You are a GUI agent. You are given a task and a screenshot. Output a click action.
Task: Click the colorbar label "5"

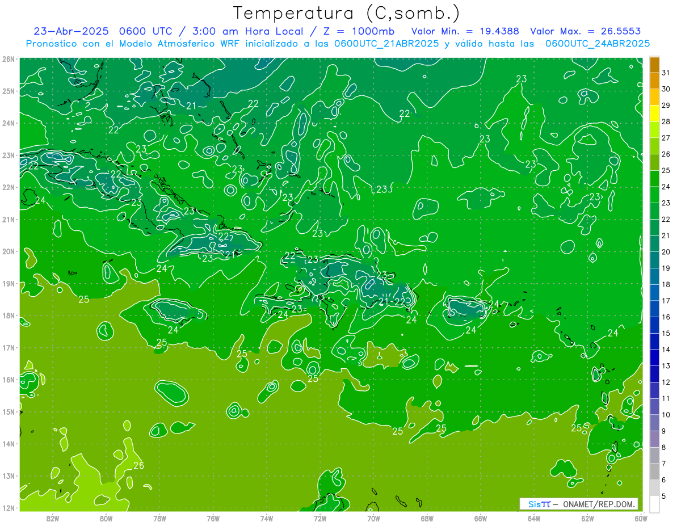pos(664,496)
